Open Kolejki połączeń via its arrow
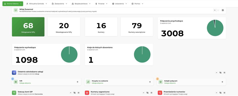 (x=222, y=82)
